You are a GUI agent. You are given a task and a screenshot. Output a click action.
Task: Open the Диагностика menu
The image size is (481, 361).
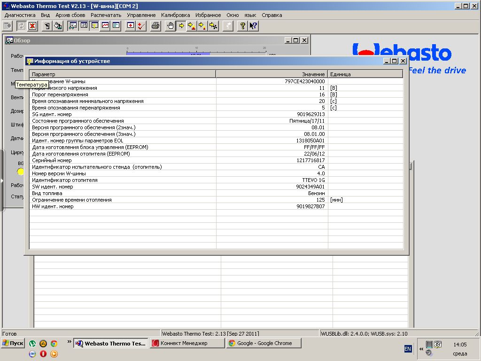pyautogui.click(x=20, y=15)
